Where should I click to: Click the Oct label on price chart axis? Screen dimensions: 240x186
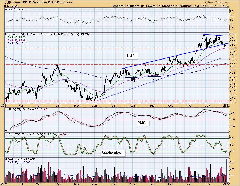click(170, 105)
